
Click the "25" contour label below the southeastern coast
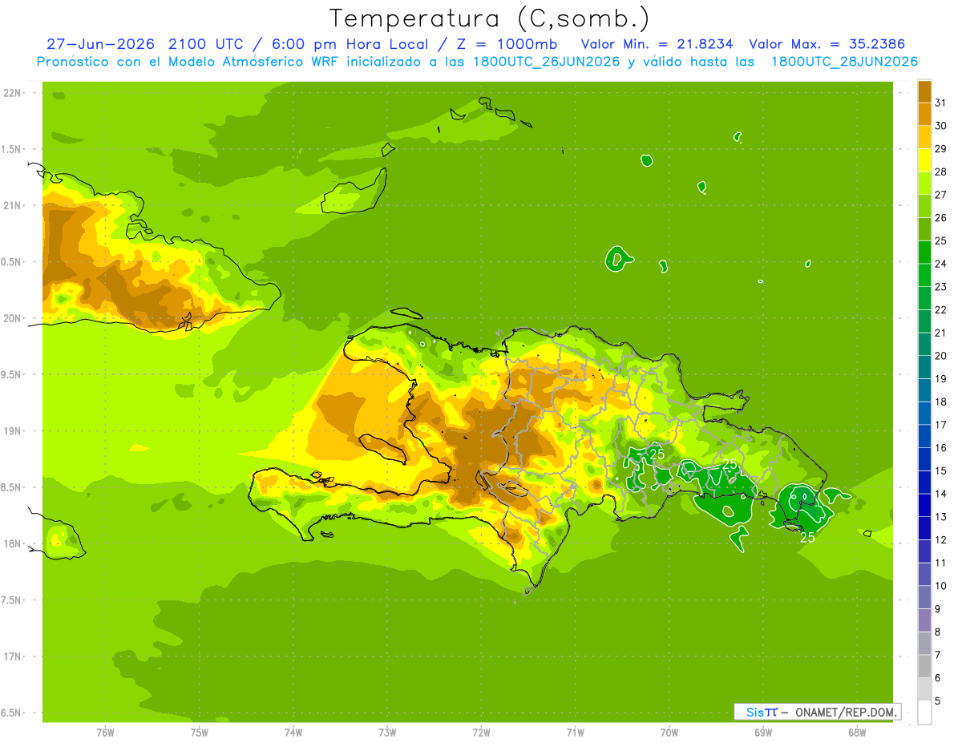pyautogui.click(x=808, y=538)
